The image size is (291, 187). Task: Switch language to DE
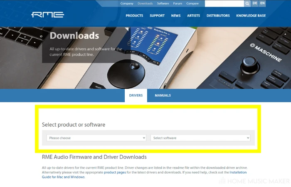tap(255, 3)
